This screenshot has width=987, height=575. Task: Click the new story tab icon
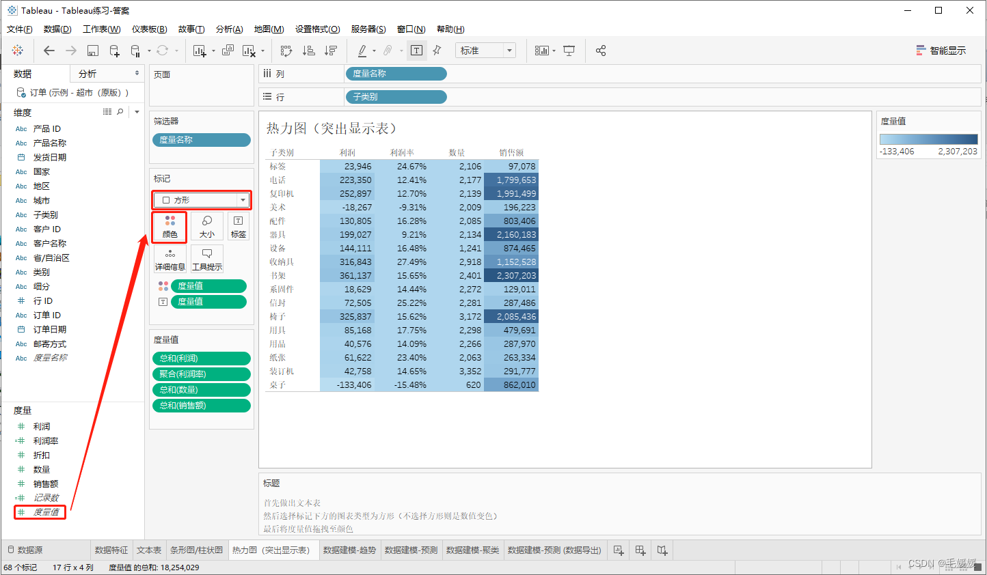pos(662,550)
